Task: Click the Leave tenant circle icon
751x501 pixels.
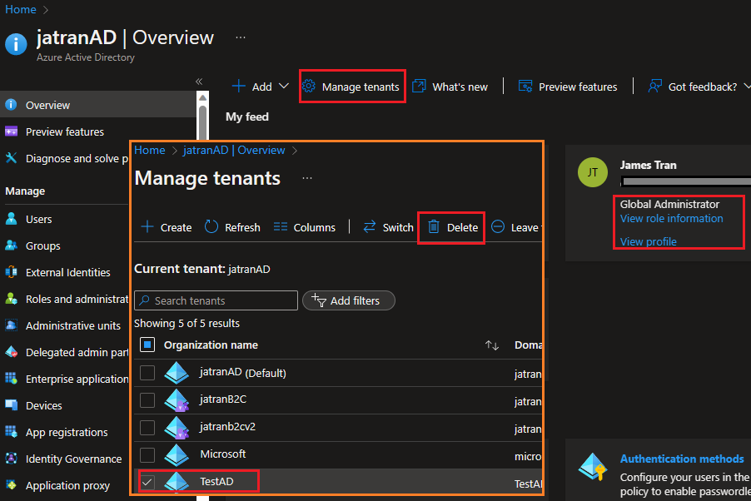Action: (498, 226)
